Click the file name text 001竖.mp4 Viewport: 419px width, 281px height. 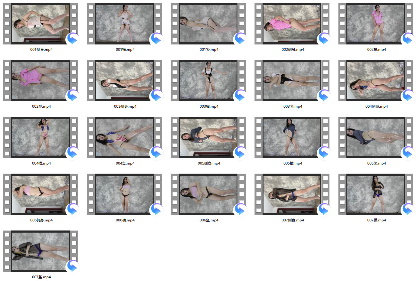(x=209, y=50)
